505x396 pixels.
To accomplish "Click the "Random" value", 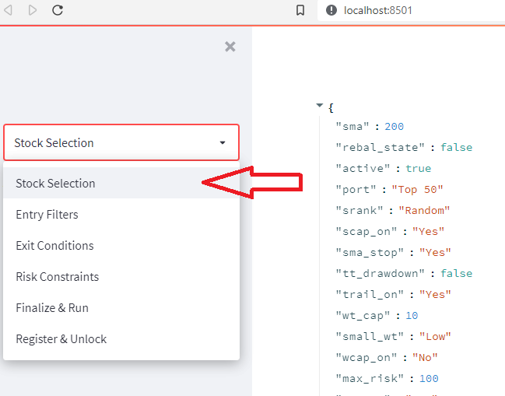I will click(424, 211).
